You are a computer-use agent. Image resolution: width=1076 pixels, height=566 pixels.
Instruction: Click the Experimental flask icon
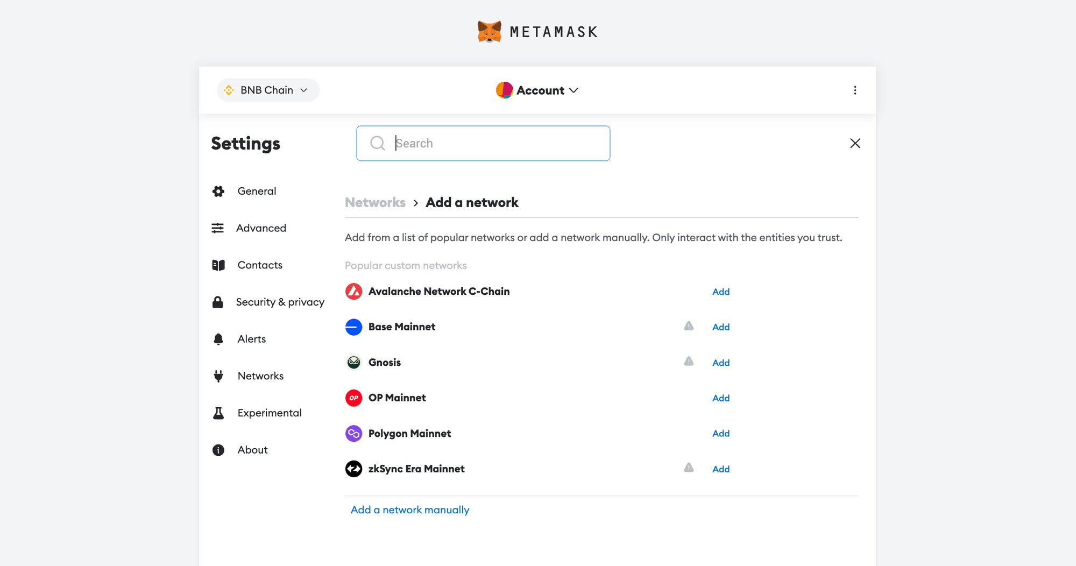point(218,413)
